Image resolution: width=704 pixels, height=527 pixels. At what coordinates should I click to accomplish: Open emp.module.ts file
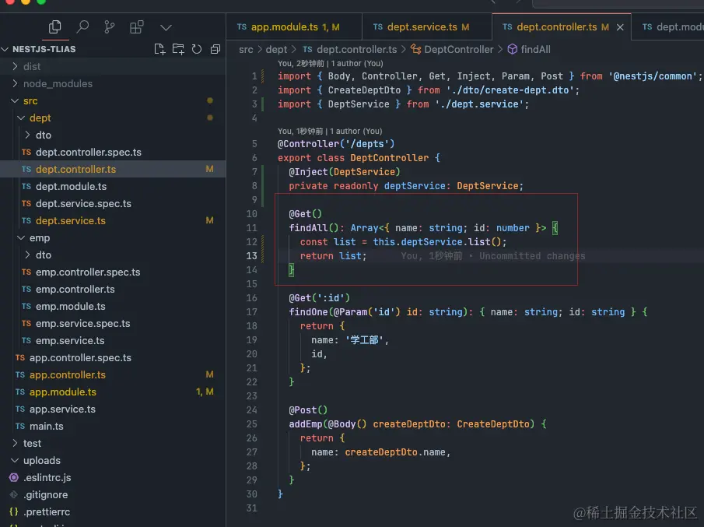(x=71, y=307)
